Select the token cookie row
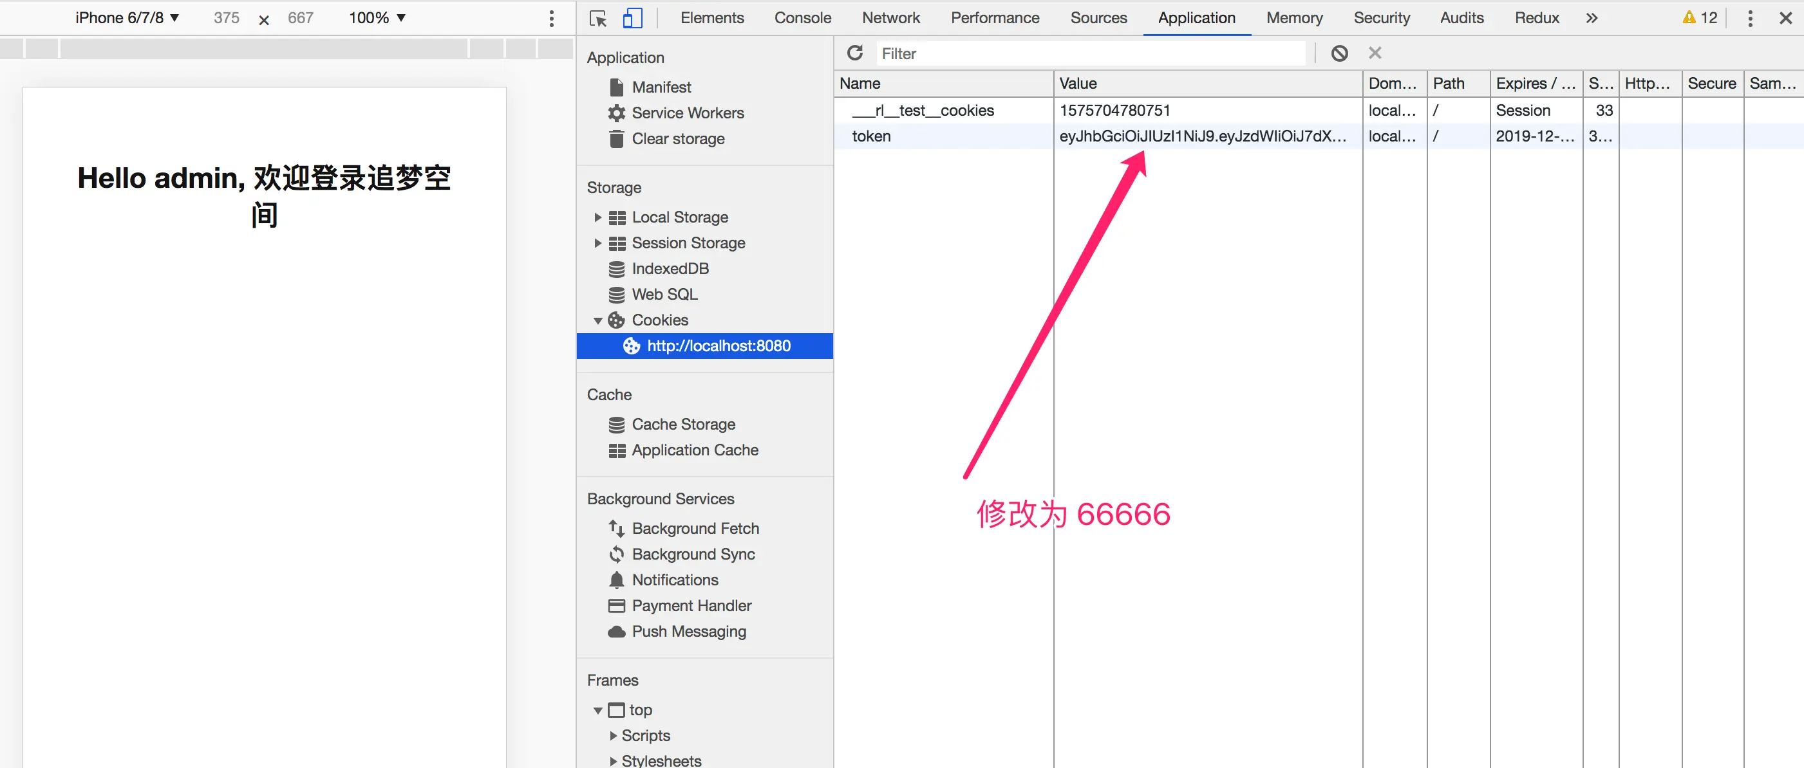Image resolution: width=1804 pixels, height=768 pixels. [x=870, y=136]
